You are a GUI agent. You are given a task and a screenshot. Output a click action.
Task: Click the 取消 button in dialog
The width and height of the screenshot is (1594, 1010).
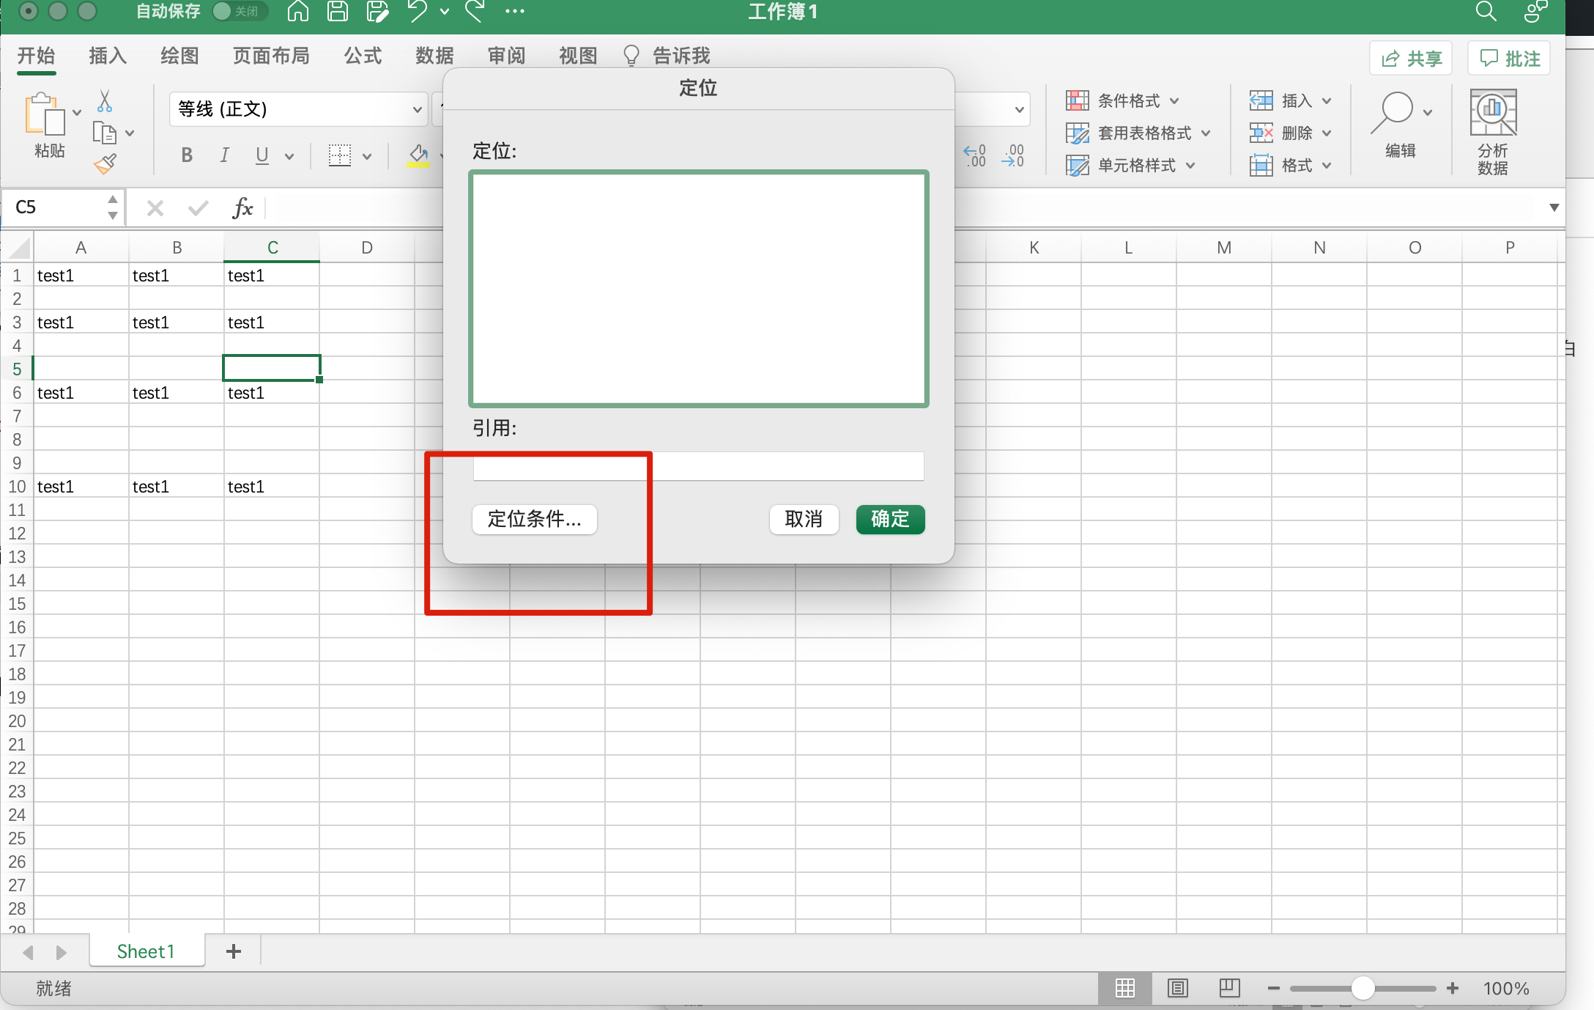pyautogui.click(x=803, y=520)
